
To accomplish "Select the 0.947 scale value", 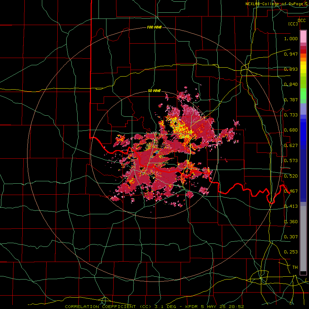I will coord(291,54).
